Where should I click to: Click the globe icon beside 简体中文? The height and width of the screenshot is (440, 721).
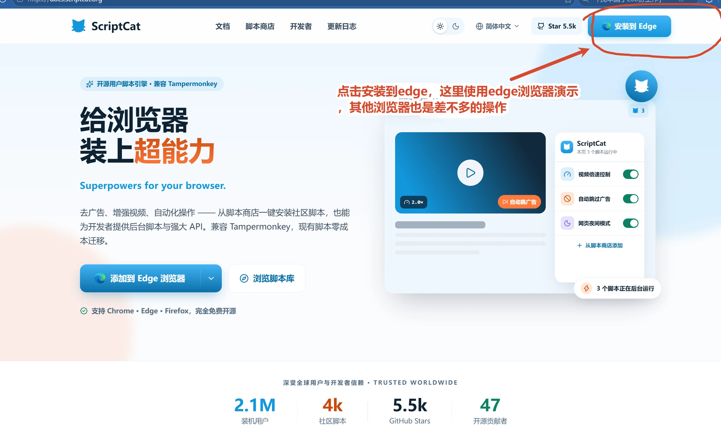(x=479, y=26)
